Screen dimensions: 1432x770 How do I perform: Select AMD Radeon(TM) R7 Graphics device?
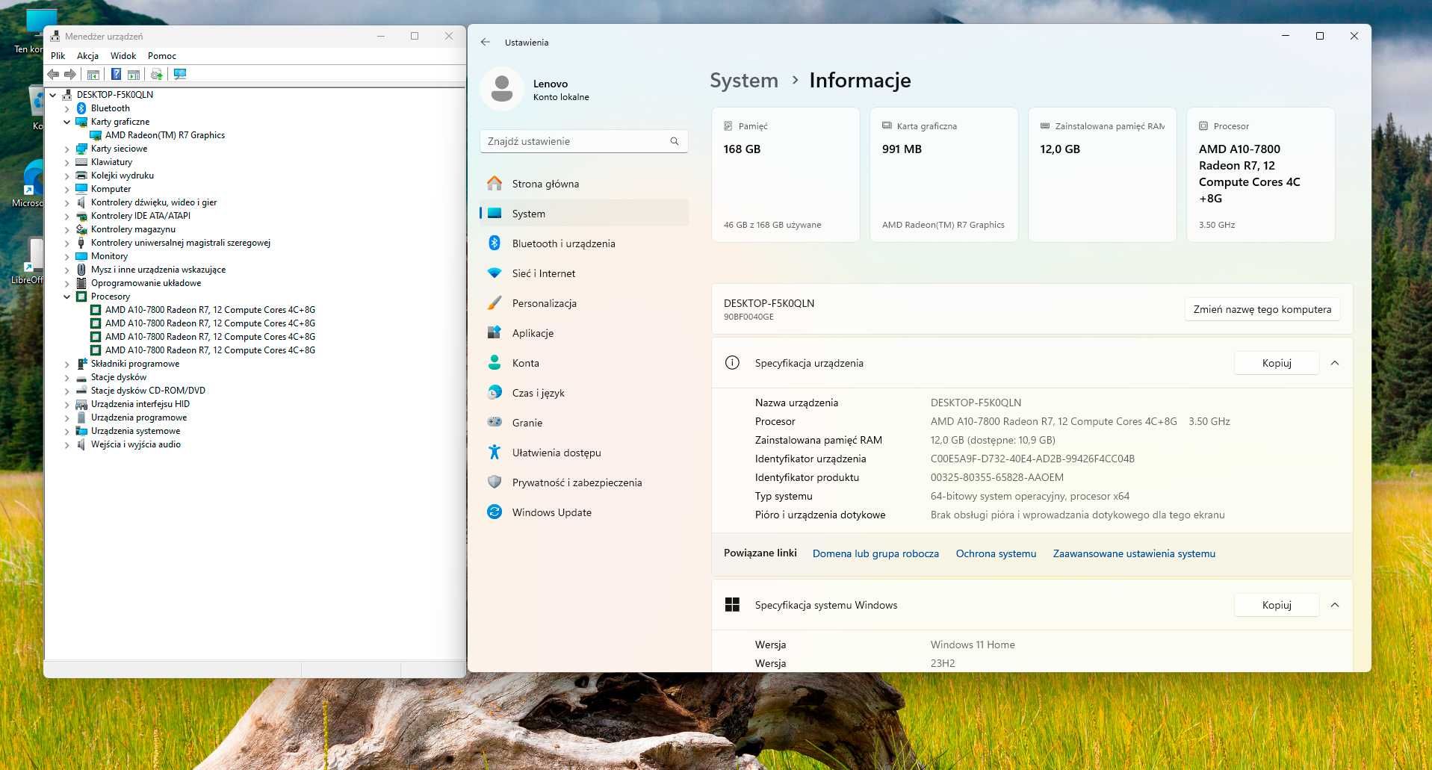164,135
